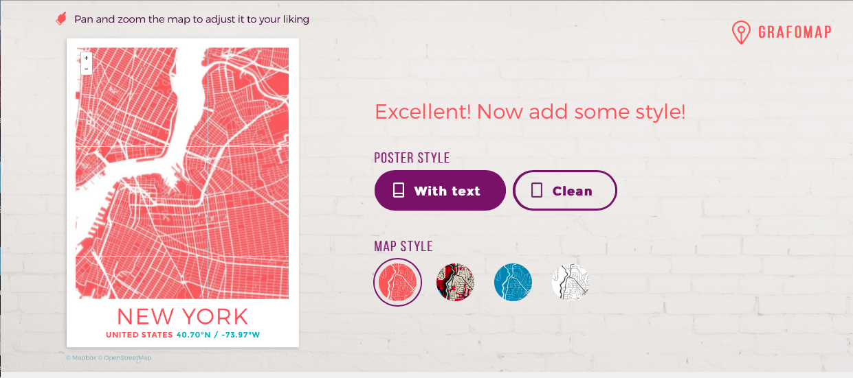This screenshot has width=853, height=378.
Task: Click the Grafomap location pin logo icon
Action: click(x=740, y=32)
